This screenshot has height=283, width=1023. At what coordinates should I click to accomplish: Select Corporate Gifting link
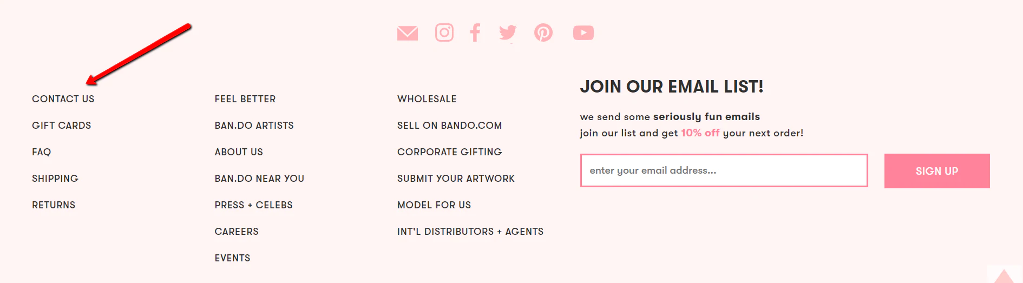[449, 152]
